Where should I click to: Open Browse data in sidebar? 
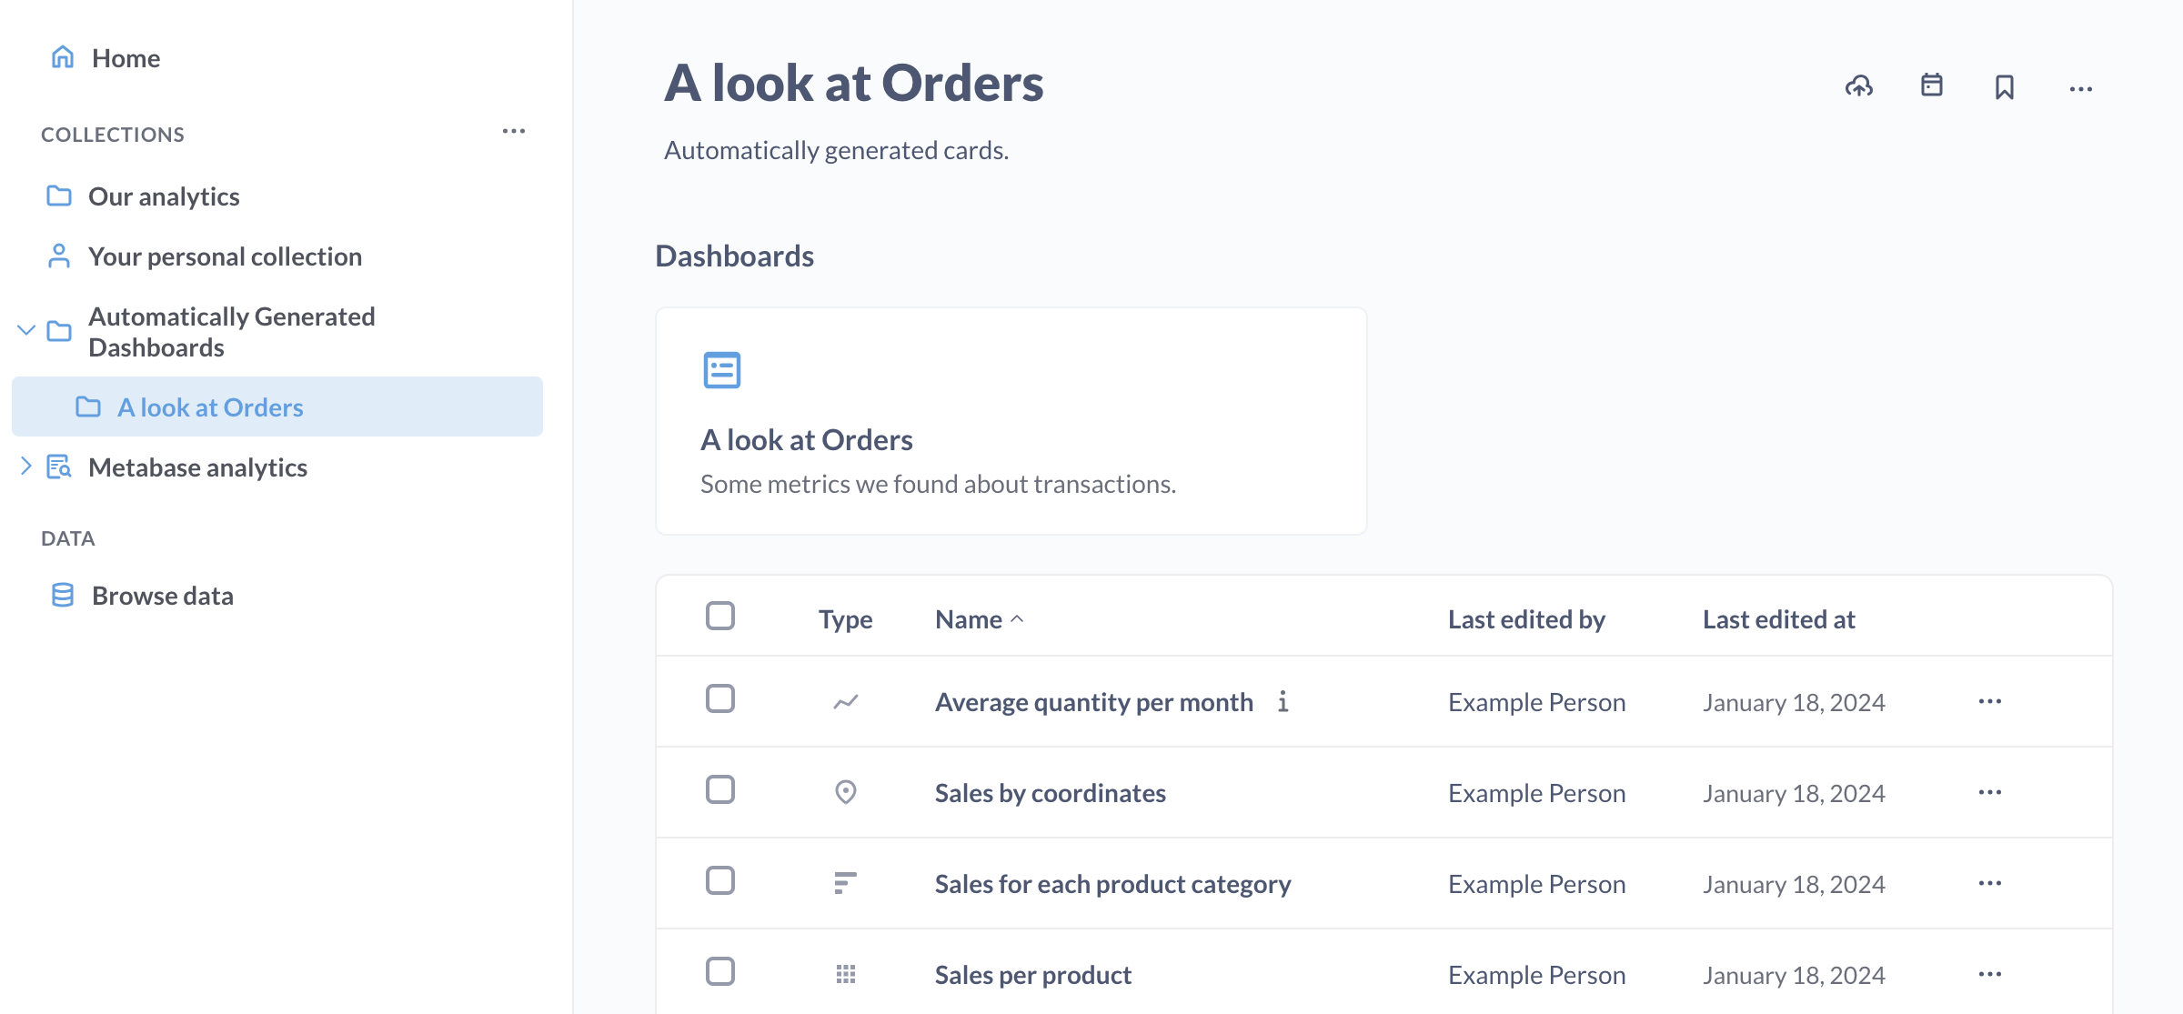pos(162,596)
